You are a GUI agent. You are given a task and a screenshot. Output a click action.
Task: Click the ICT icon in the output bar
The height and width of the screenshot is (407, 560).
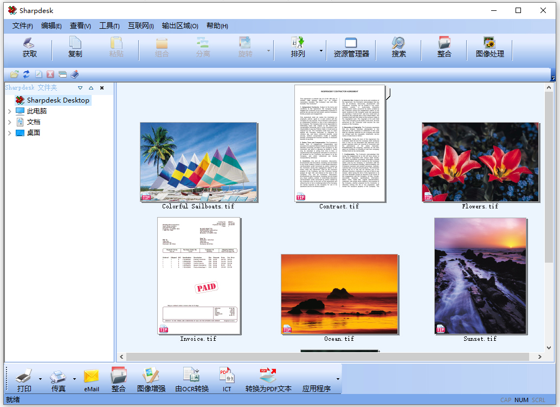[x=227, y=379]
